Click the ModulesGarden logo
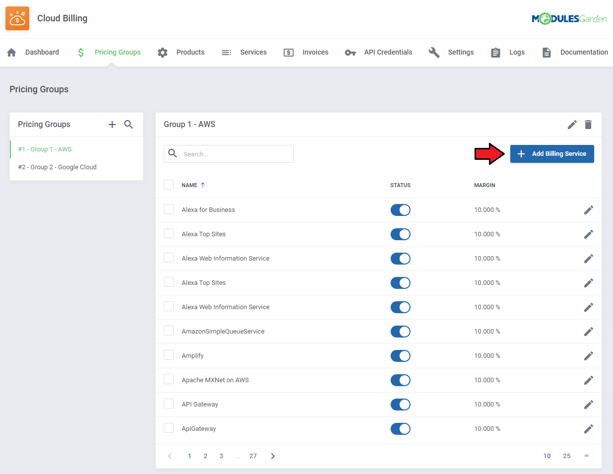 [x=569, y=19]
